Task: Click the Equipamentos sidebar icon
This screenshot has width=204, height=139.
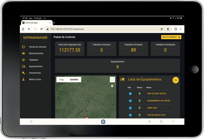Action: pyautogui.click(x=23, y=66)
